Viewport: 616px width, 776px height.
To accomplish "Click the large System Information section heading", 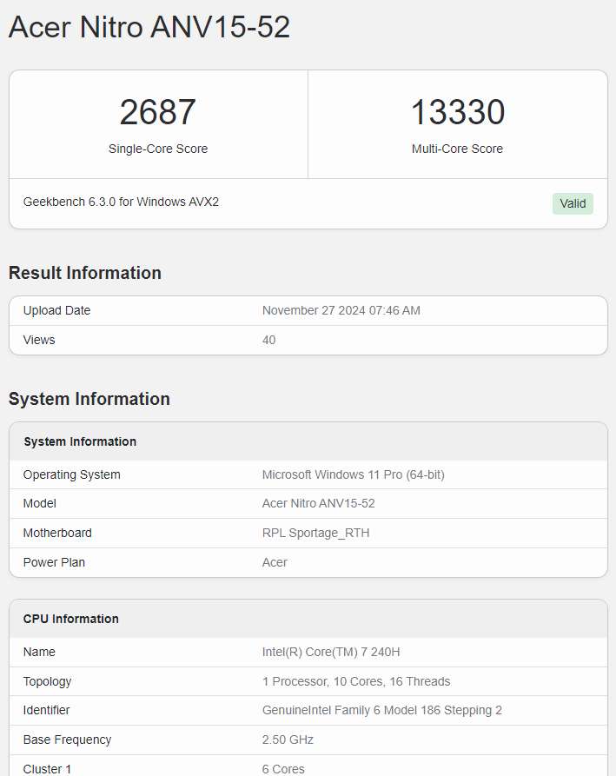I will pyautogui.click(x=89, y=399).
